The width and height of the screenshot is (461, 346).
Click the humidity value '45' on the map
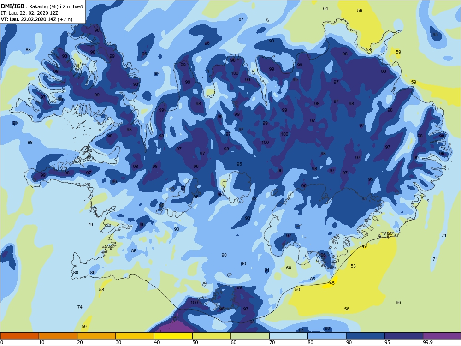(332, 283)
